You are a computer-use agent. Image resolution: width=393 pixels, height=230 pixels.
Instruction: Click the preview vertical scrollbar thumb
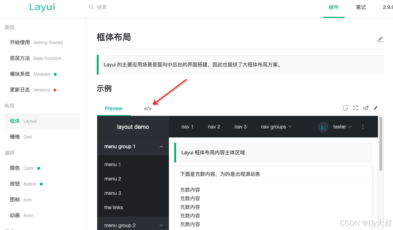coord(381,144)
